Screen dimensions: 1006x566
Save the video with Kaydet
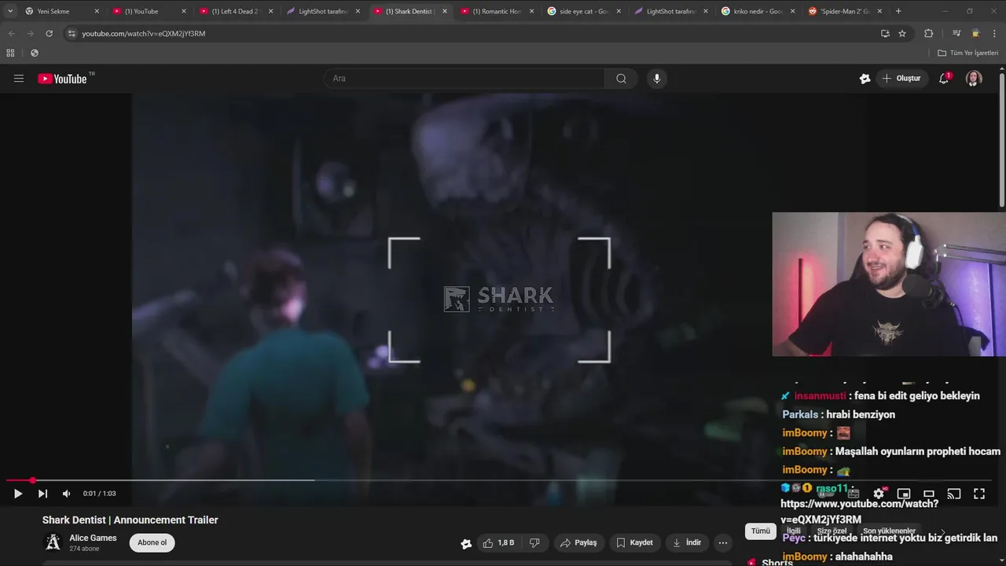coord(634,542)
